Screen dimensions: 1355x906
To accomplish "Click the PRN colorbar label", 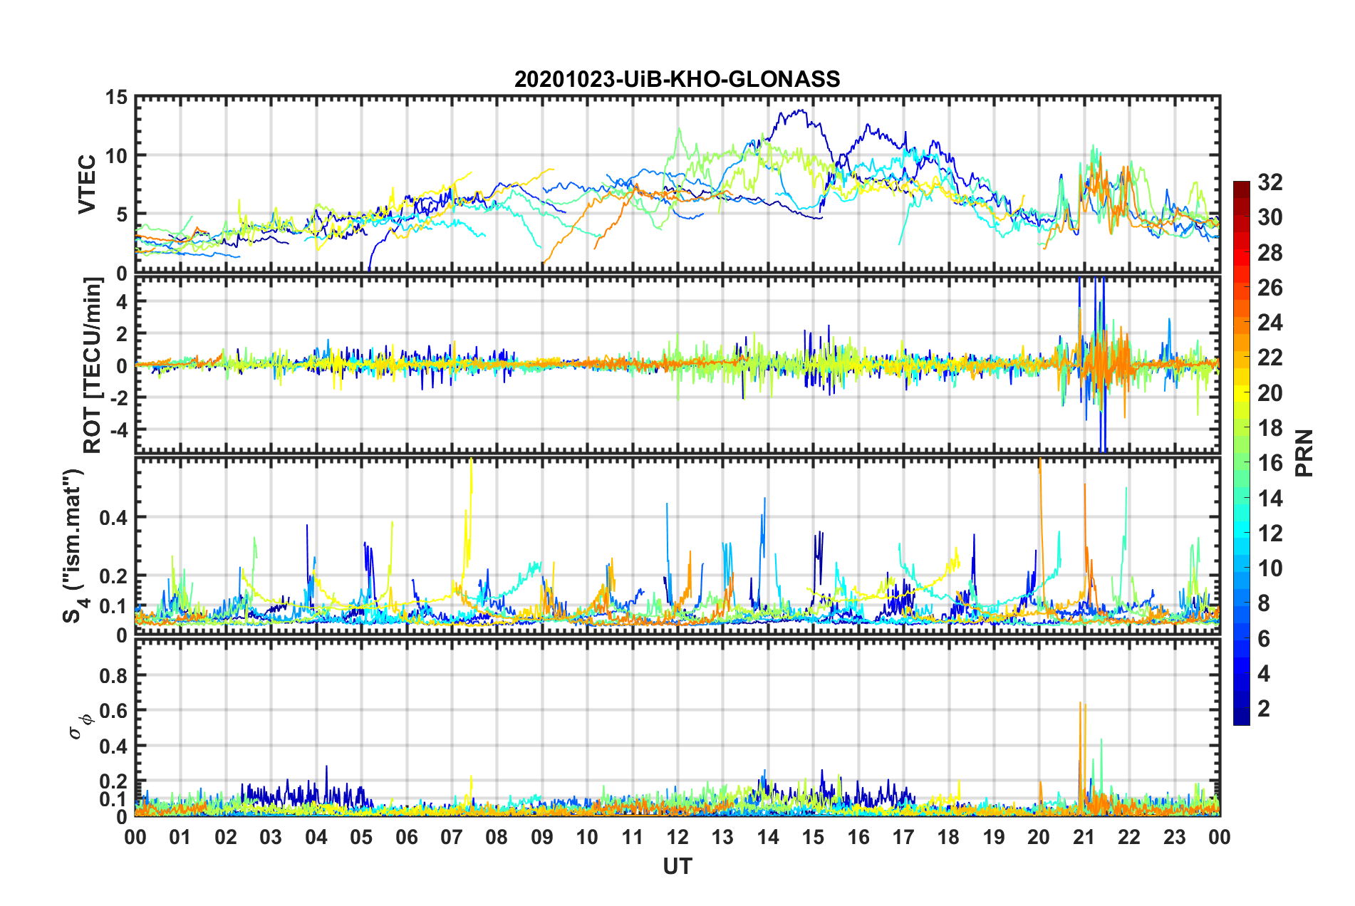I will tap(1304, 453).
